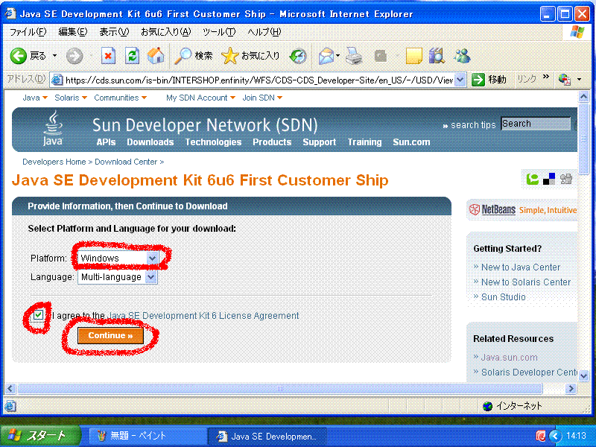Expand the リンク links toolbar chevron
Viewport: 596px width, 447px height.
(546, 77)
